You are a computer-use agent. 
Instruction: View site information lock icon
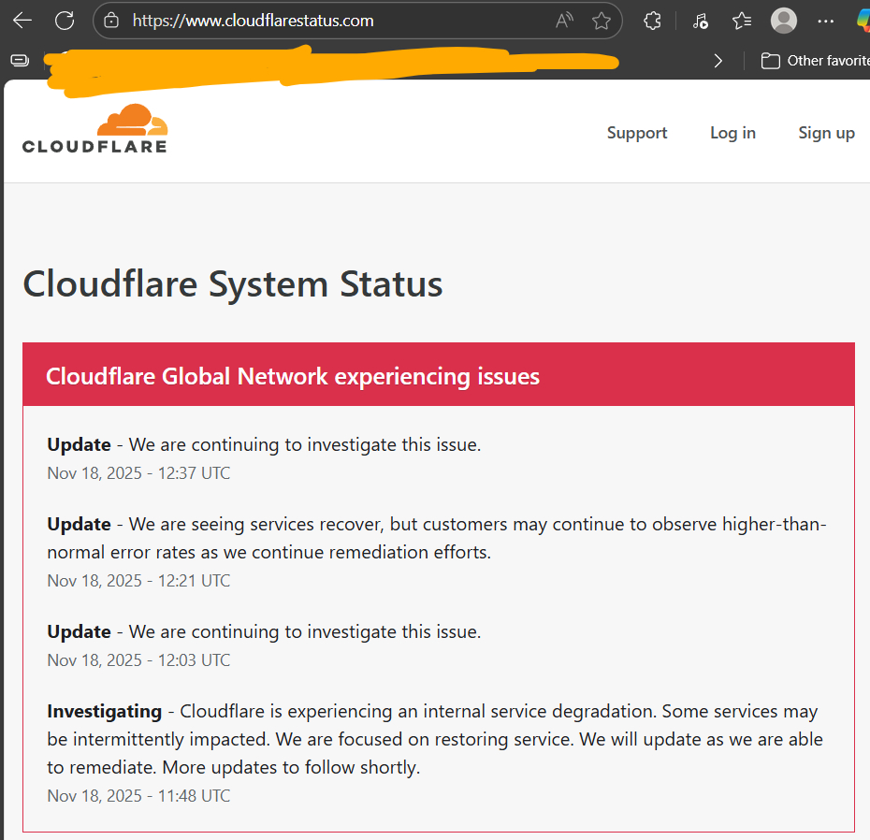tap(111, 21)
